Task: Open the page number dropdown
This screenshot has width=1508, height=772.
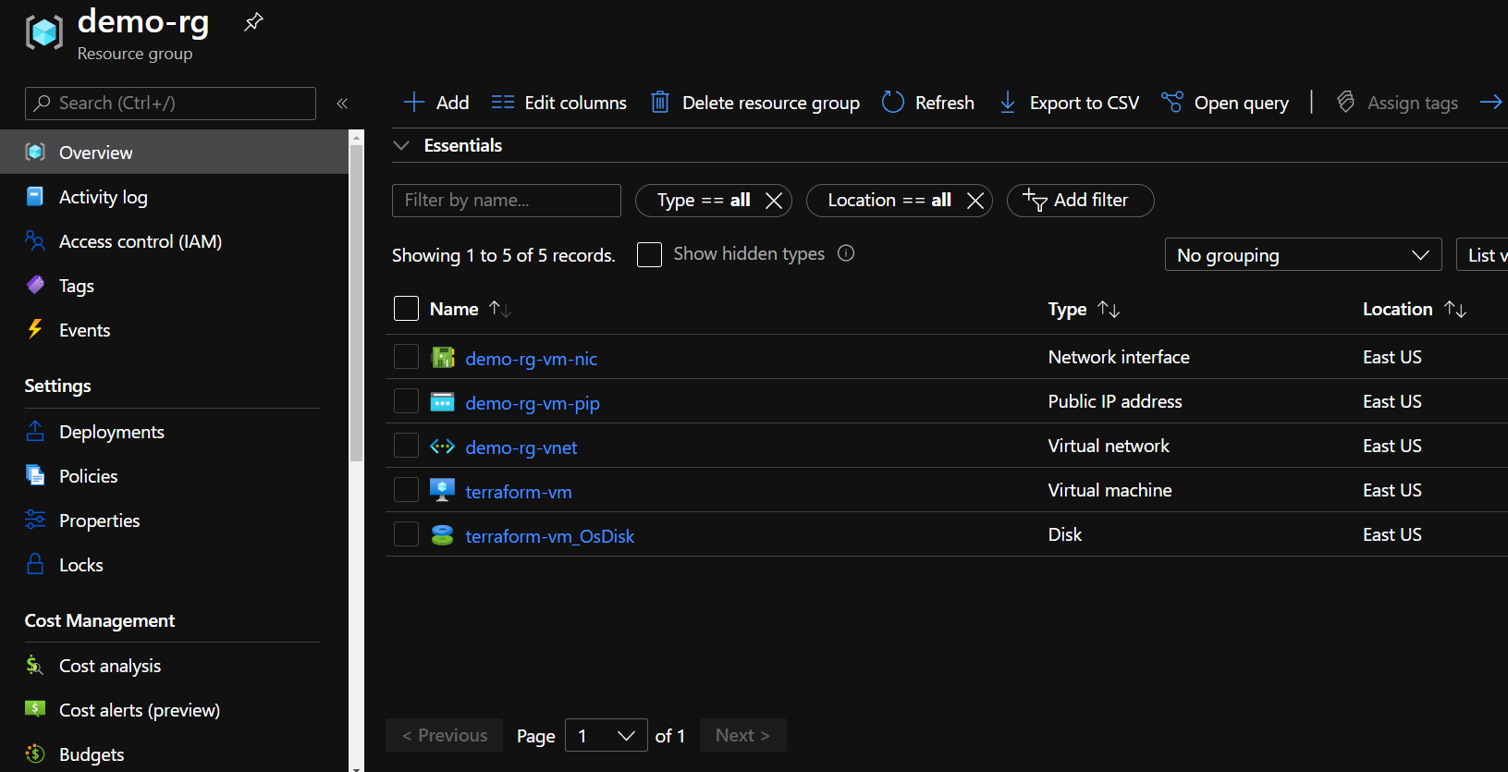Action: (x=606, y=736)
